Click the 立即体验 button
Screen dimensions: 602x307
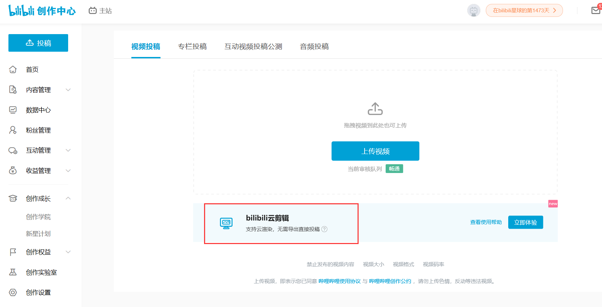point(525,222)
